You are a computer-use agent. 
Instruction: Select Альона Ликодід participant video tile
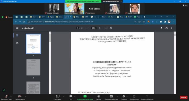click(x=54, y=9)
